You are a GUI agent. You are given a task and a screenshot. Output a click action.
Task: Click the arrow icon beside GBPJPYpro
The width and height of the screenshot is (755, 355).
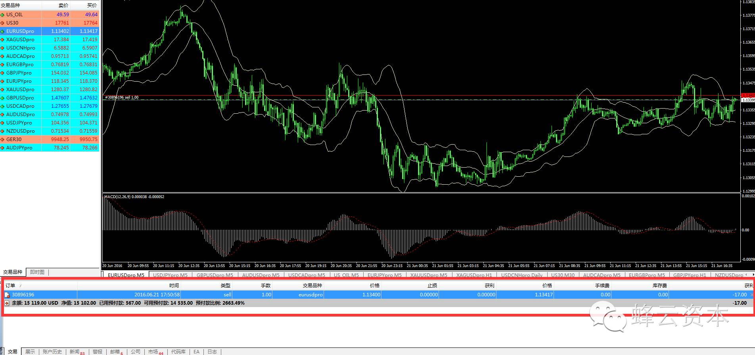(3, 73)
